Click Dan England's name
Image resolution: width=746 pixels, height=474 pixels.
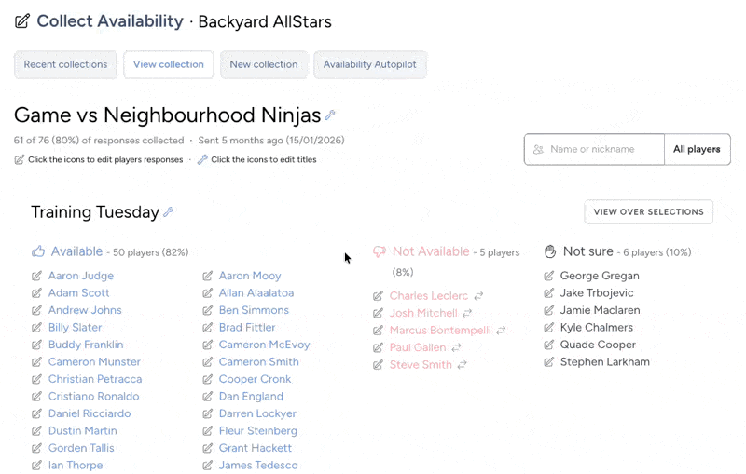point(251,396)
